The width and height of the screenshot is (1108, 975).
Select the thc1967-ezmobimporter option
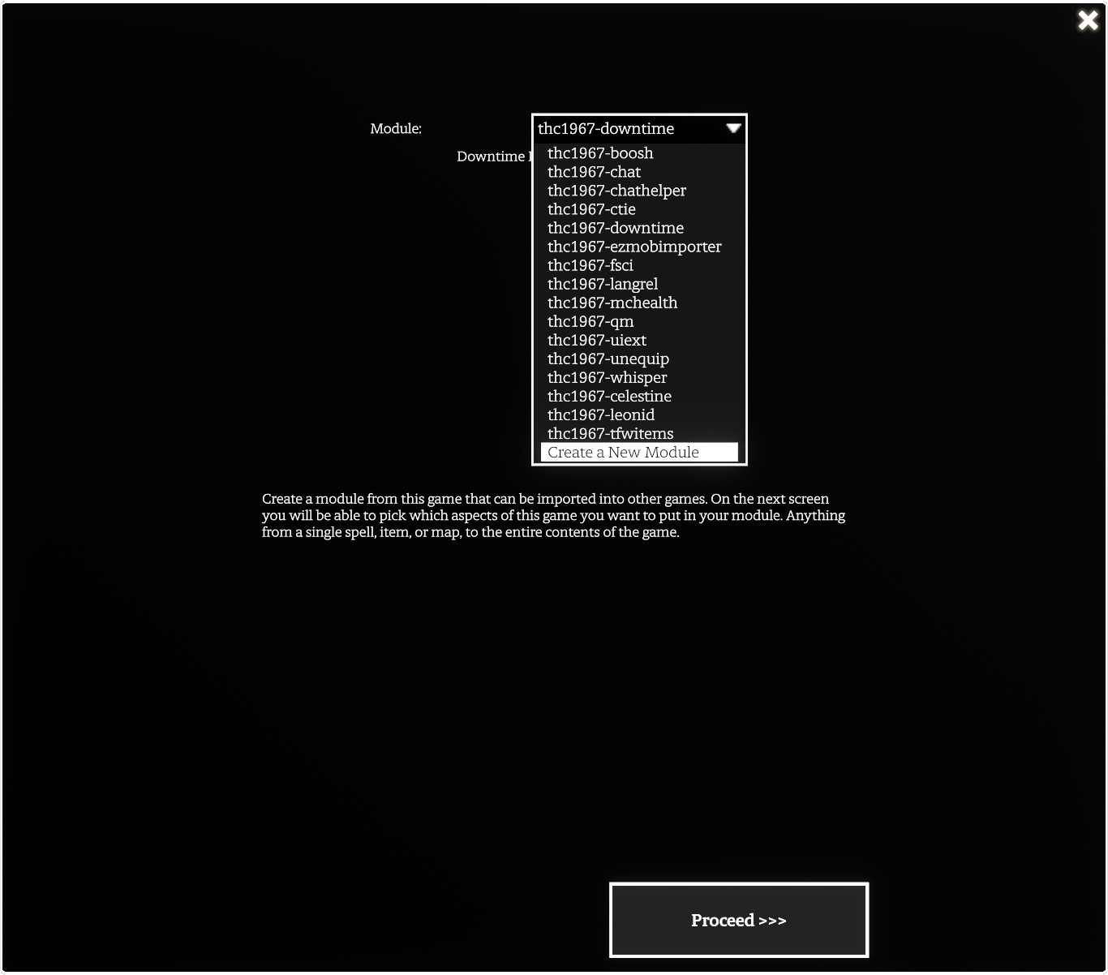(x=634, y=247)
